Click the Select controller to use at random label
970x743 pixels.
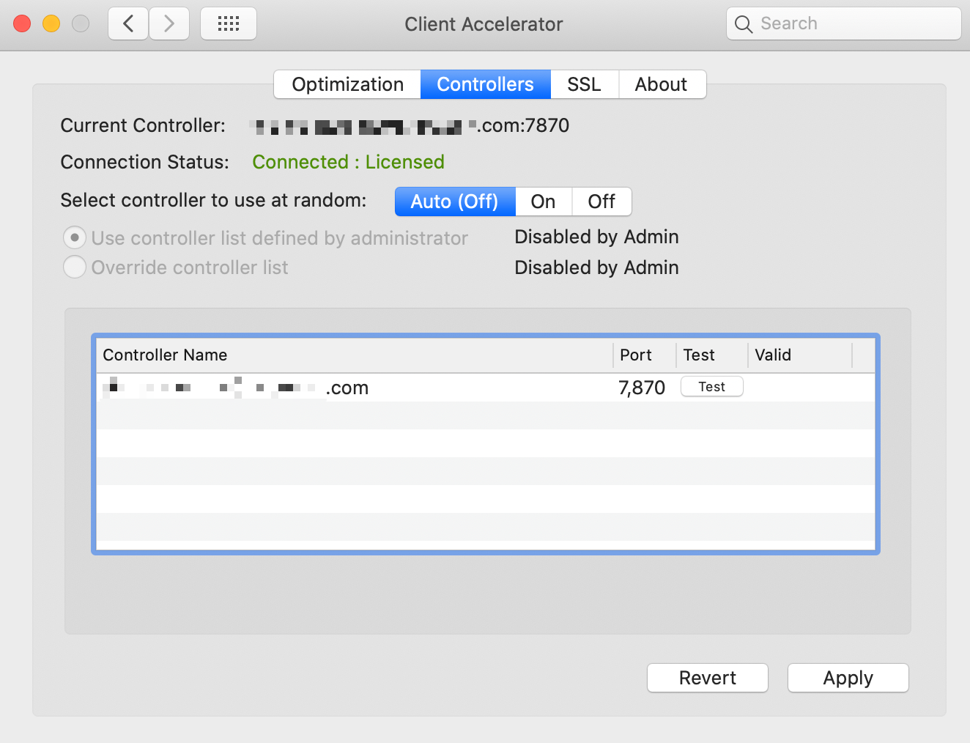click(x=213, y=200)
